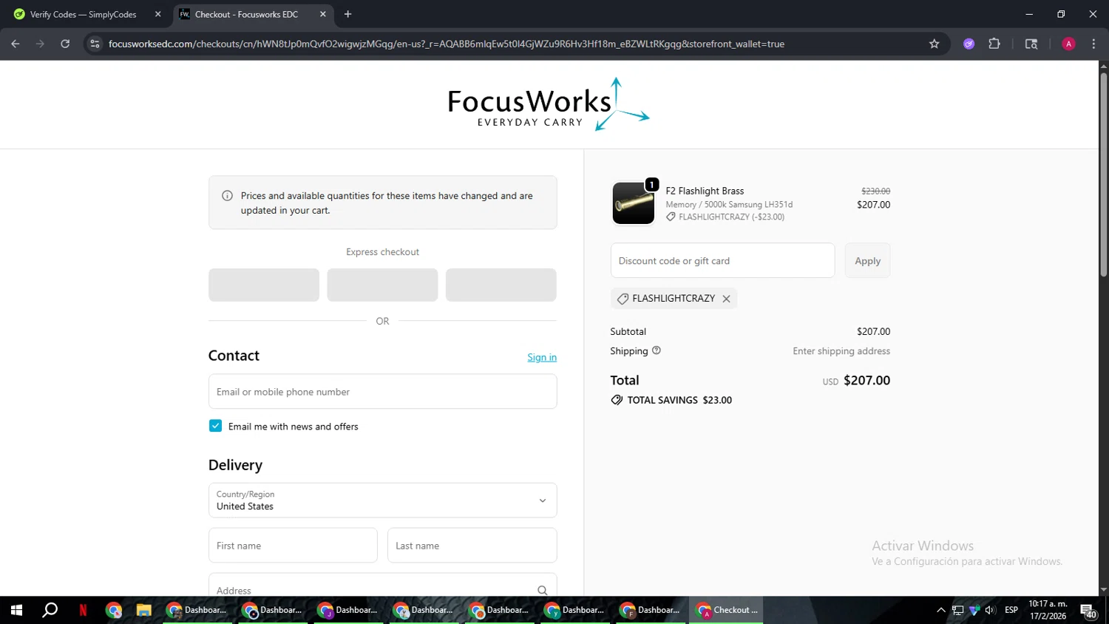Follow the Sign in link
The height and width of the screenshot is (624, 1109).
(542, 357)
